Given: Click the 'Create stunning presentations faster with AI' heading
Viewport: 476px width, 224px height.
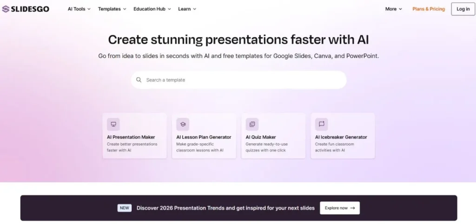Looking at the screenshot, I should click(238, 40).
